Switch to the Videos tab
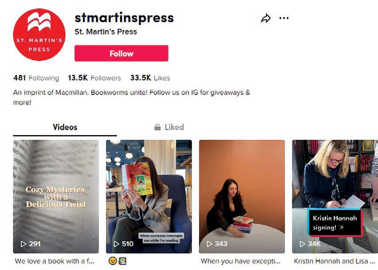This screenshot has height=270, width=378. 65,127
